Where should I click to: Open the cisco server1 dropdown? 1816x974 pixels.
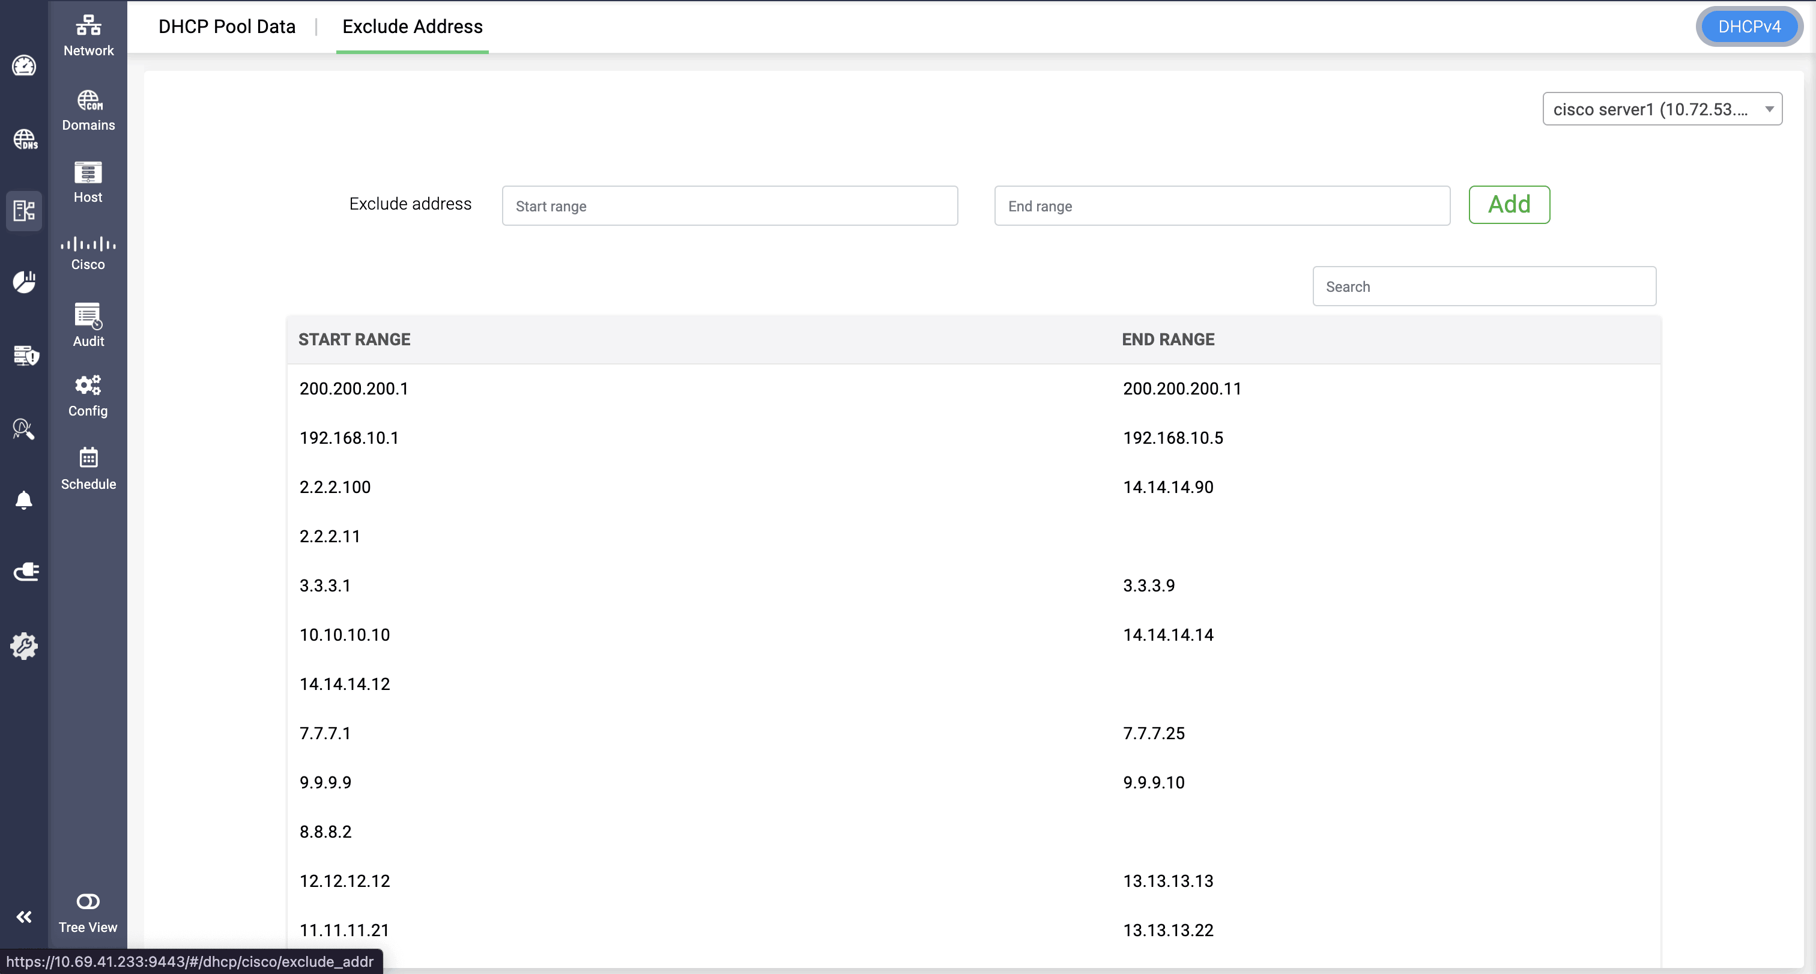coord(1662,109)
